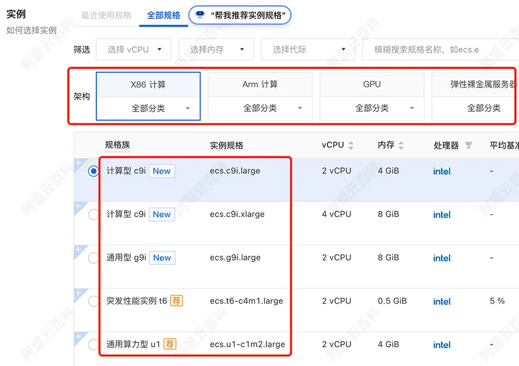Viewport: 519px width, 366px height.
Task: Open GPU 全部分类 dropdown
Action: click(x=372, y=109)
